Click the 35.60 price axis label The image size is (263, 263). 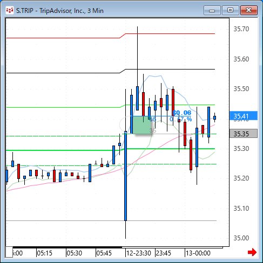241,59
